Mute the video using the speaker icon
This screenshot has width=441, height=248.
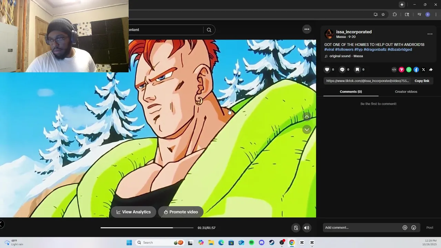pyautogui.click(x=307, y=228)
